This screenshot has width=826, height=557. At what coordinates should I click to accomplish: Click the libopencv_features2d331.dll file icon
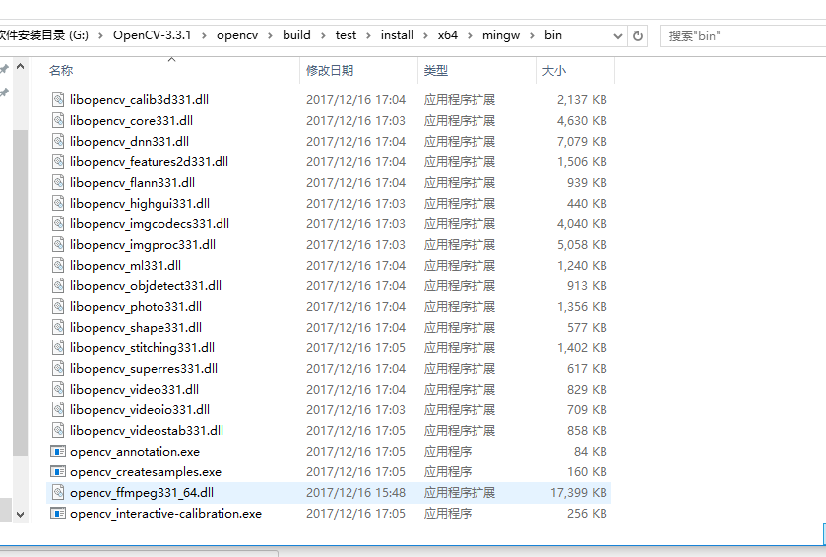coord(58,161)
